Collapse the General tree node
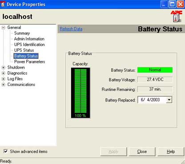The width and height of the screenshot is (185, 164). [x=4, y=28]
